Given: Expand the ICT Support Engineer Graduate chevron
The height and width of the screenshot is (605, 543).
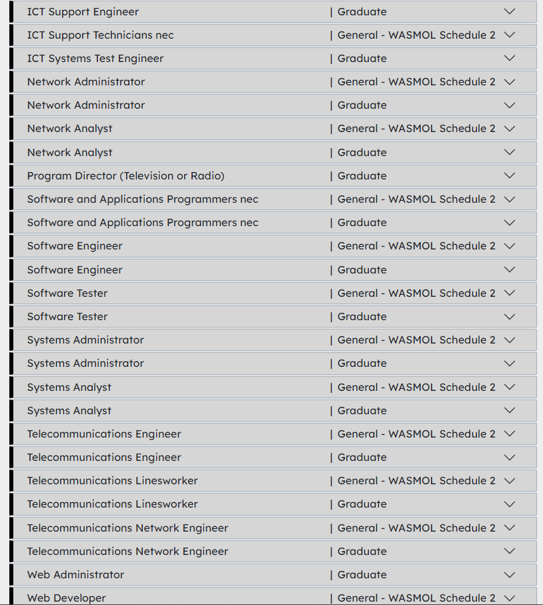Looking at the screenshot, I should [x=510, y=11].
